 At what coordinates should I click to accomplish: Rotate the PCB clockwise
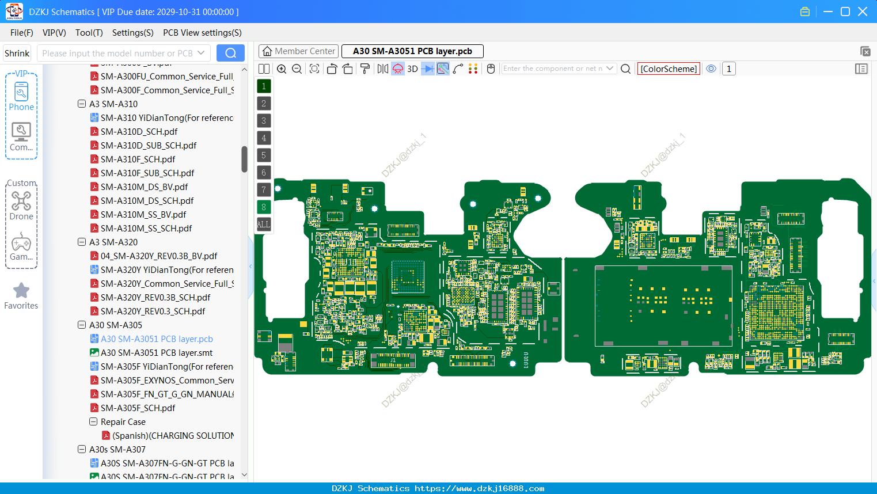348,69
